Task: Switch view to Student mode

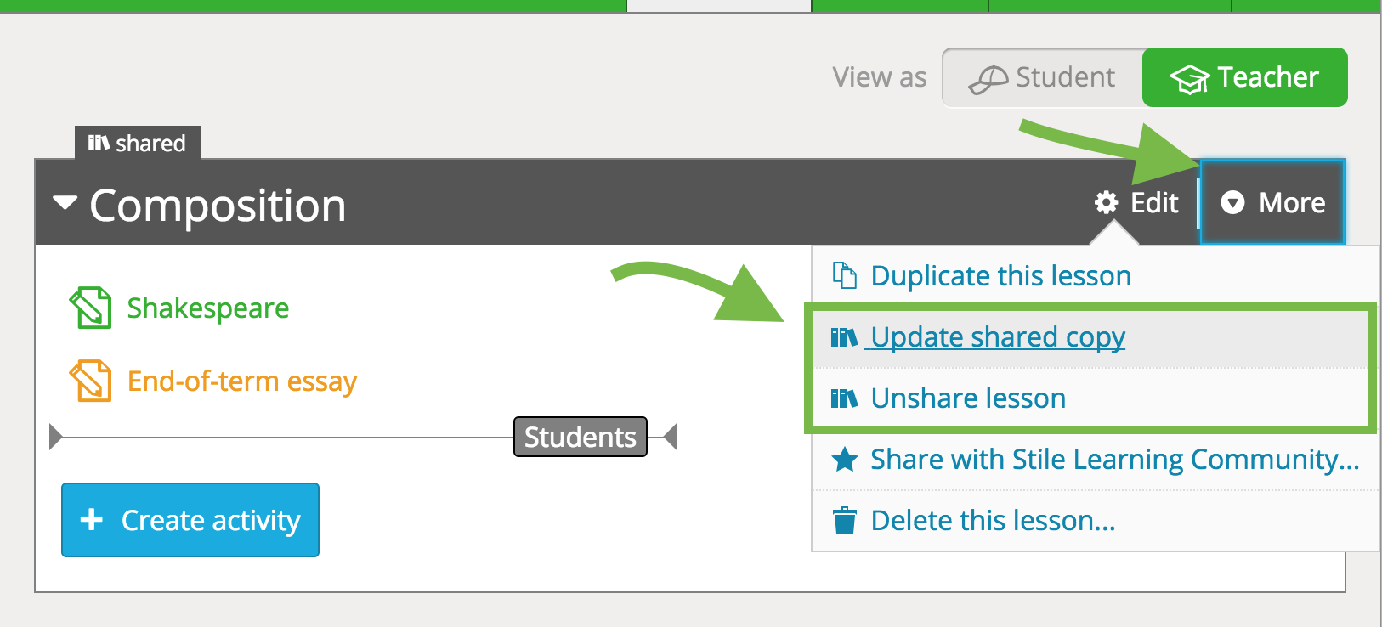Action: click(x=1042, y=77)
